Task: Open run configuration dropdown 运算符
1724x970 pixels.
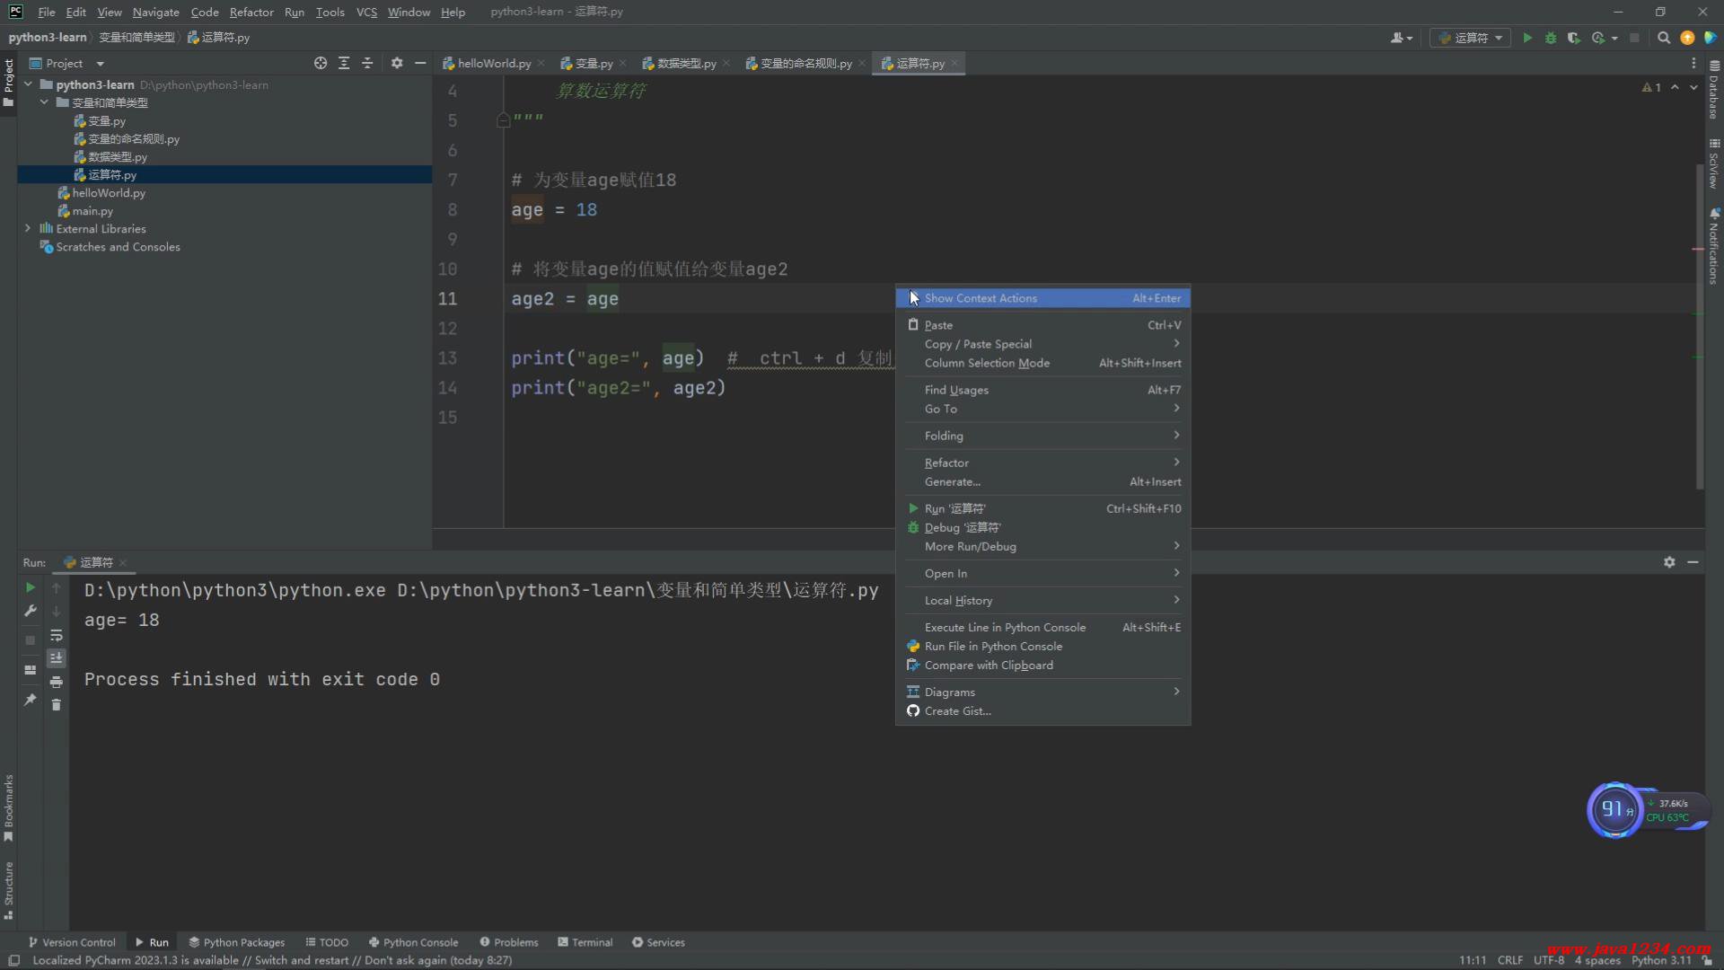Action: point(1471,38)
